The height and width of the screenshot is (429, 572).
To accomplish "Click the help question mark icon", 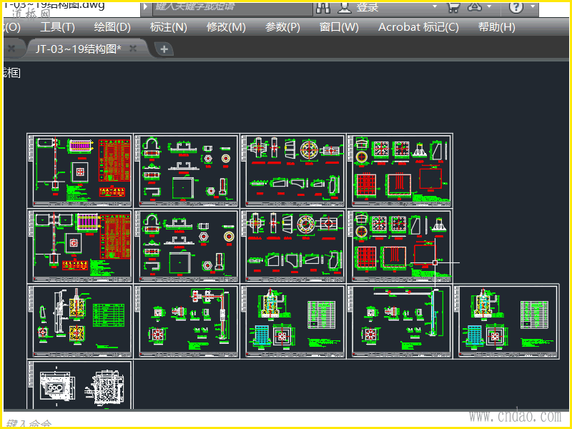I will [516, 7].
